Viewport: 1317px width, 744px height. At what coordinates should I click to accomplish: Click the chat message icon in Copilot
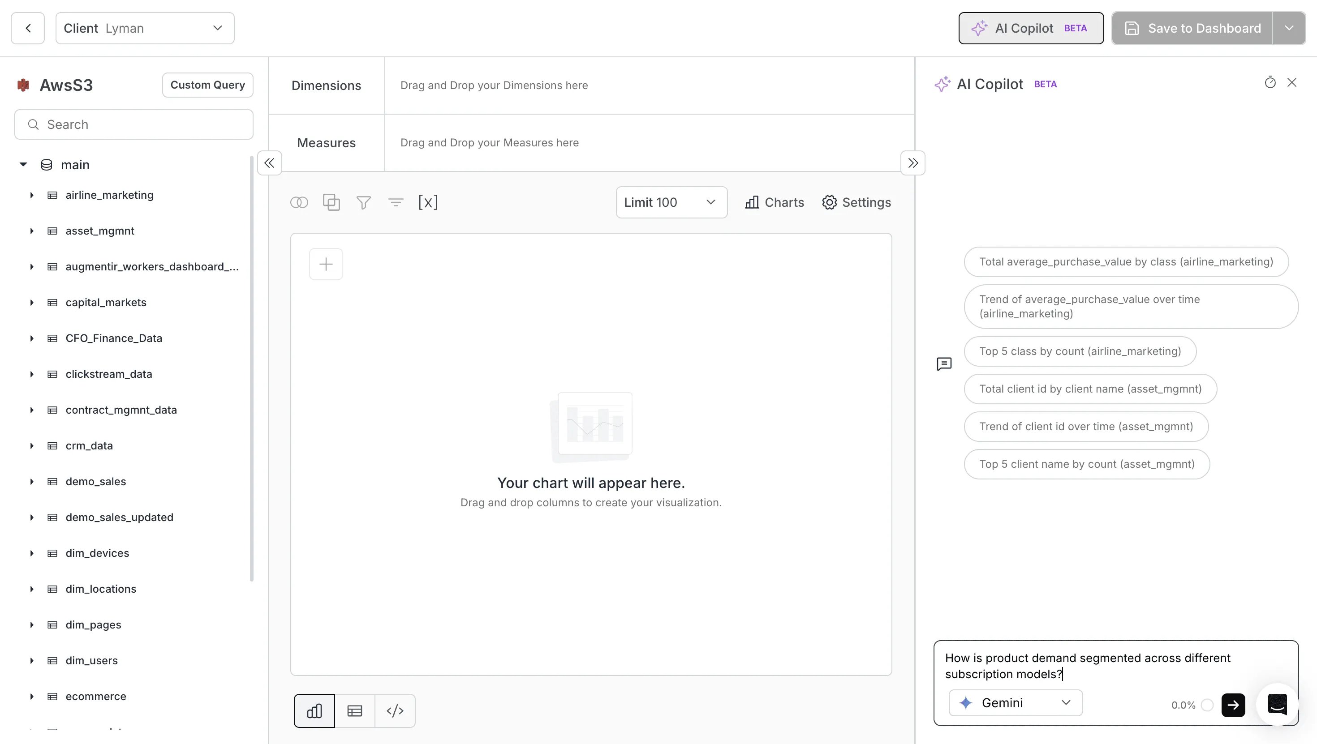click(944, 364)
